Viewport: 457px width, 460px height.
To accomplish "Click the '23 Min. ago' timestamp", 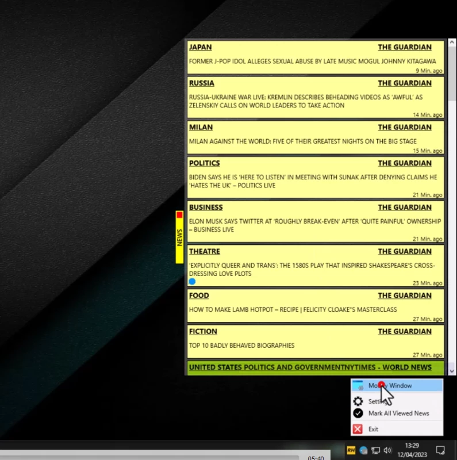I will 428,283.
